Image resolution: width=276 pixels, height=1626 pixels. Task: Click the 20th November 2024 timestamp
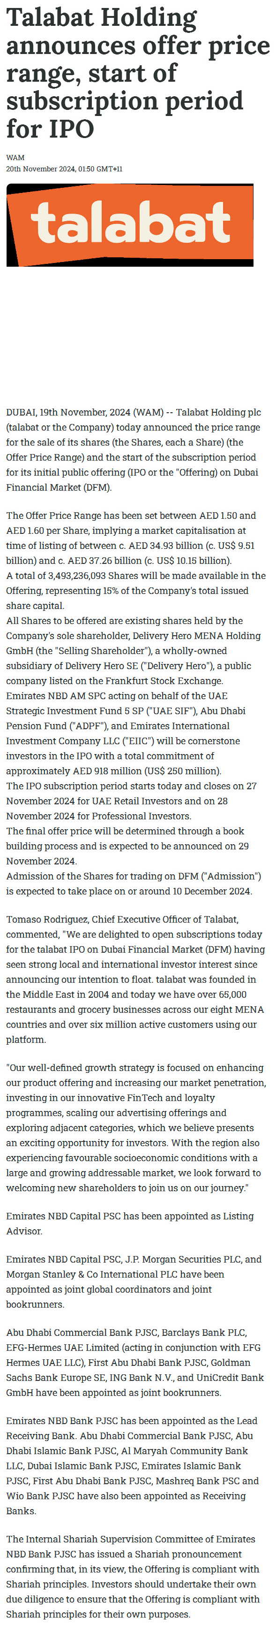click(64, 169)
